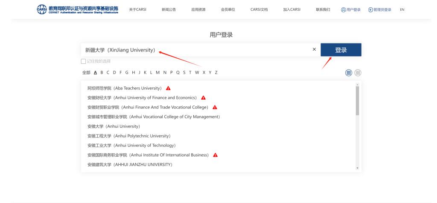Image resolution: width=437 pixels, height=203 pixels.
Task: Select 安徽工程大学 (Anhui Polytechnic University)
Action: [129, 136]
